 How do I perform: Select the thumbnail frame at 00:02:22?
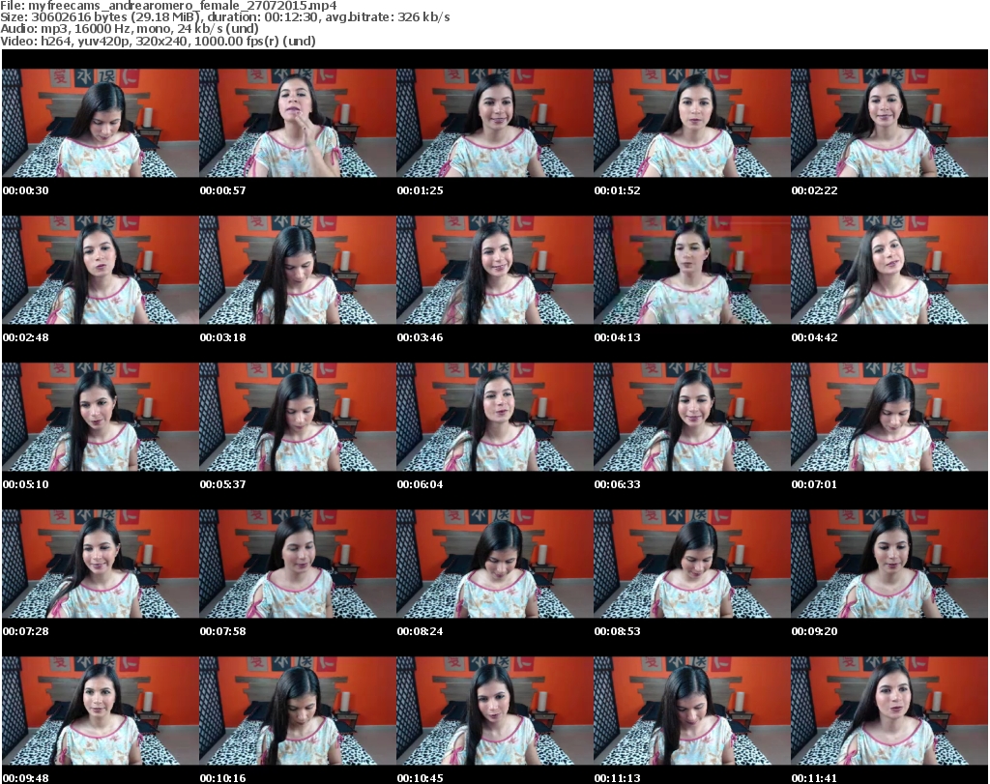point(889,123)
